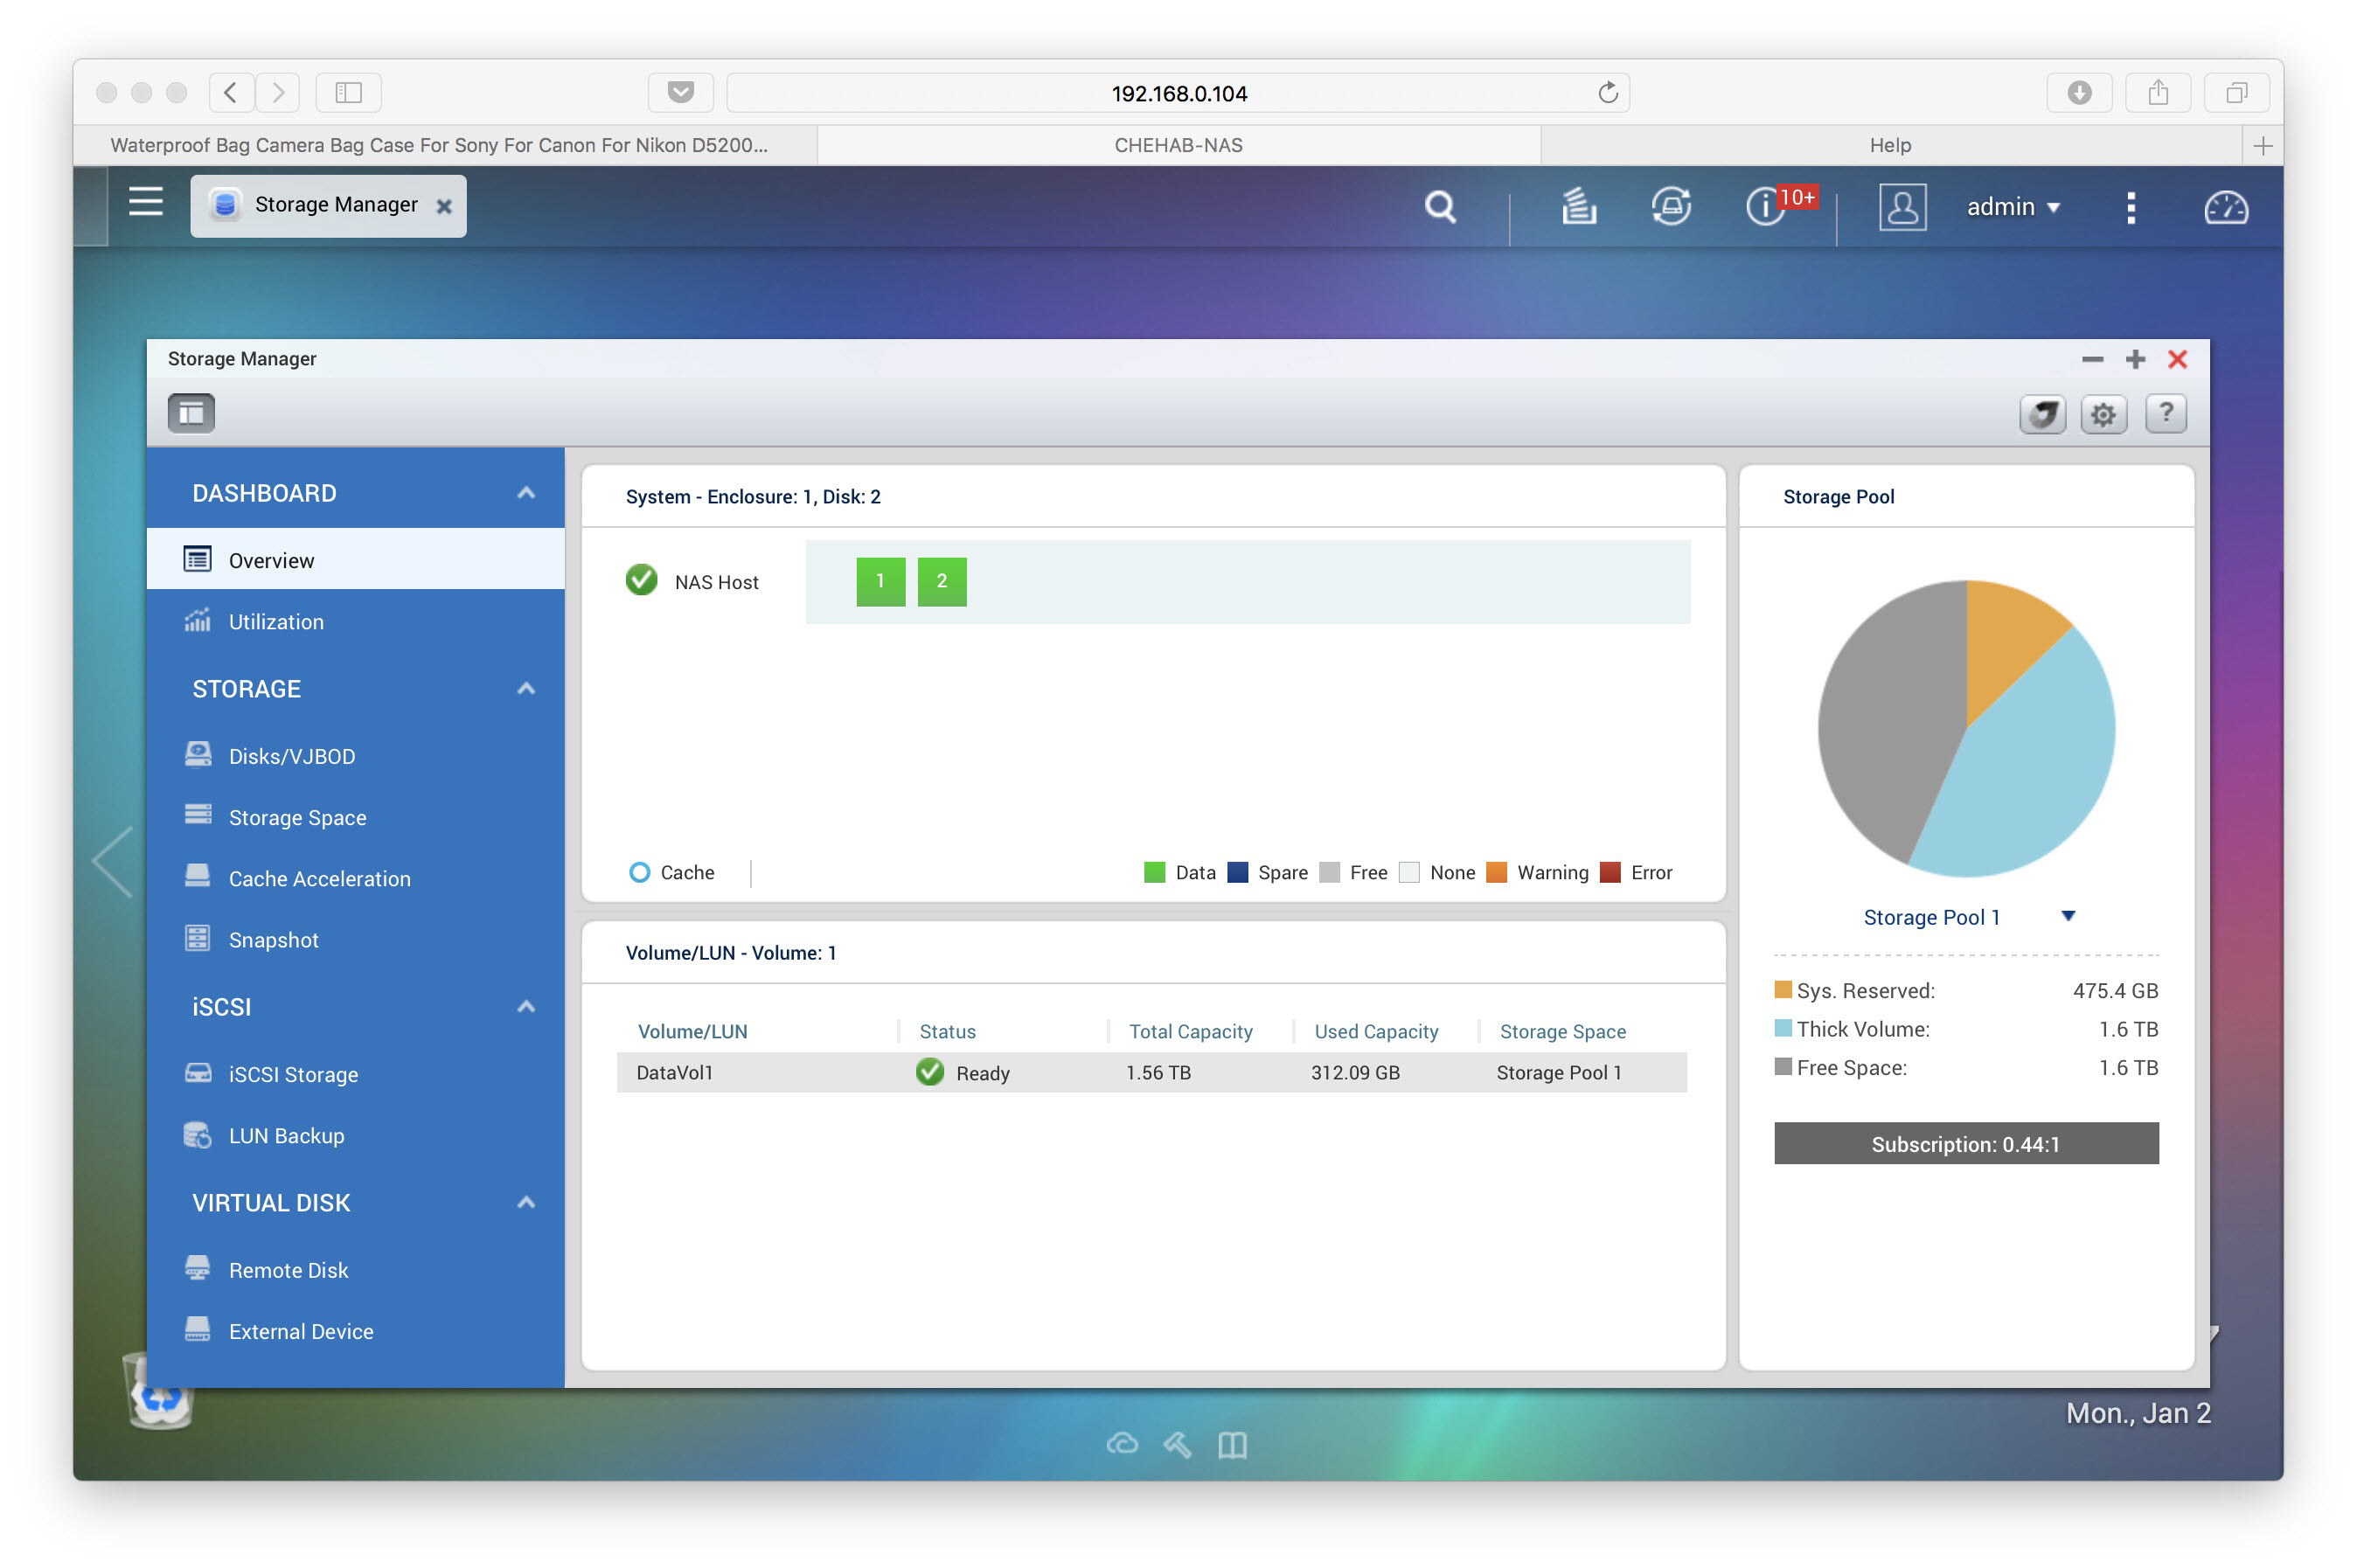Select the DataVol1 volume row
The height and width of the screenshot is (1568, 2357).
(1151, 1072)
